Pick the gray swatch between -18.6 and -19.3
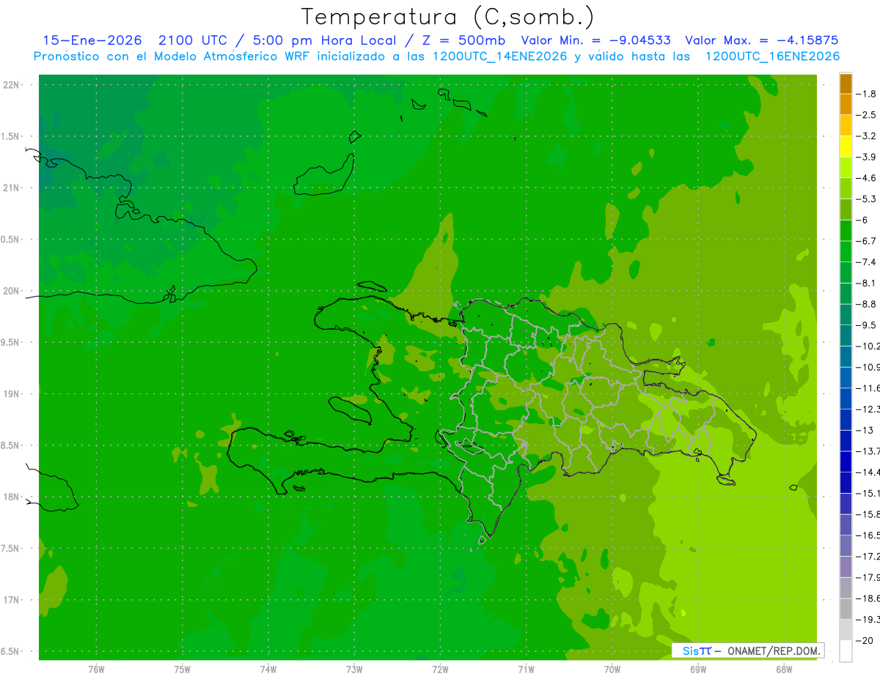This screenshot has height=679, width=880. tap(846, 609)
